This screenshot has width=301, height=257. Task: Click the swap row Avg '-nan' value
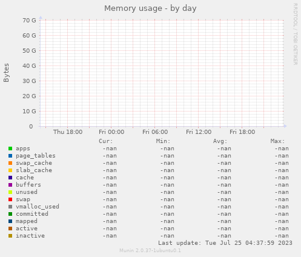pos(224,199)
